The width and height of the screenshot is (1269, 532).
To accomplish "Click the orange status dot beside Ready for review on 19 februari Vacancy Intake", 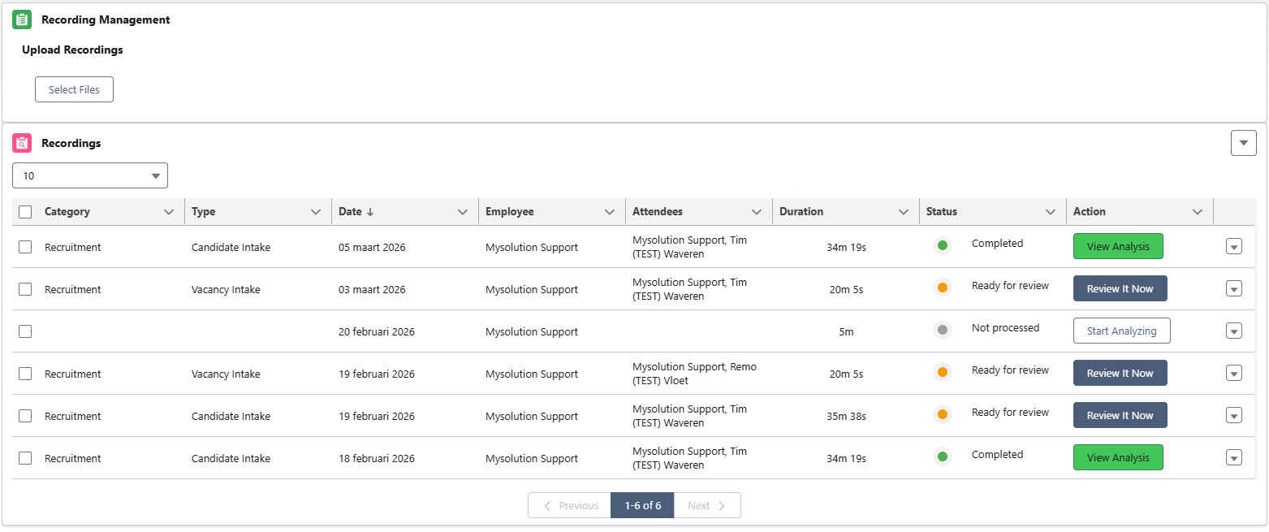I will tap(942, 370).
